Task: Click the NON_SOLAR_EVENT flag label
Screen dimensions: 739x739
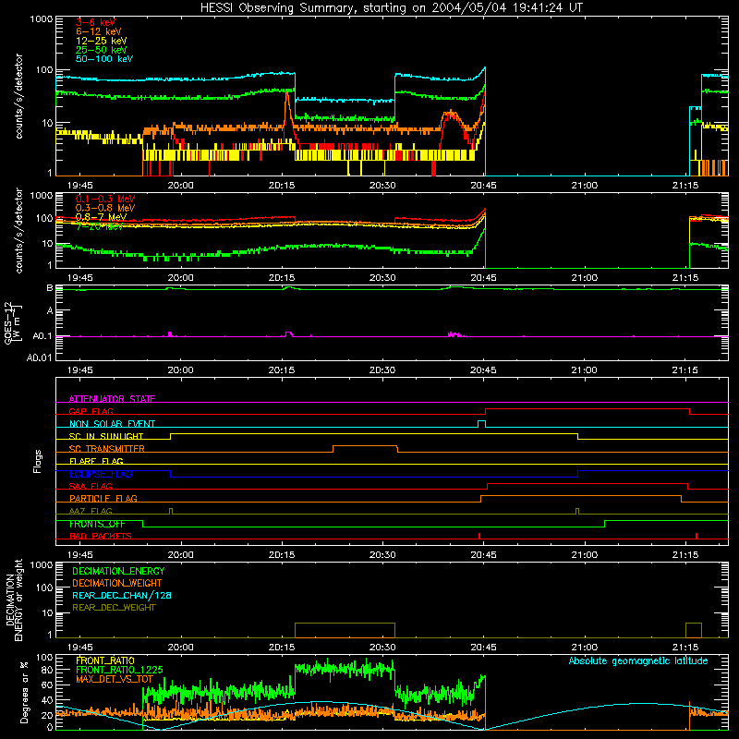Action: tap(112, 424)
